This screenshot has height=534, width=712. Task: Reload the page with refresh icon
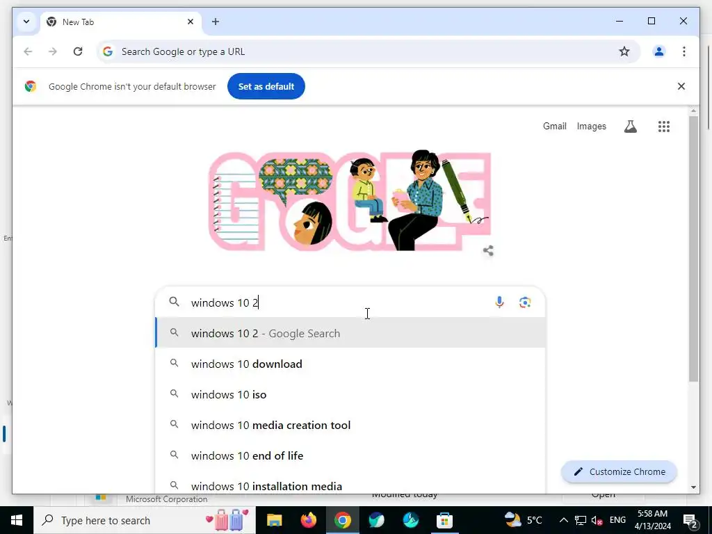[78, 51]
